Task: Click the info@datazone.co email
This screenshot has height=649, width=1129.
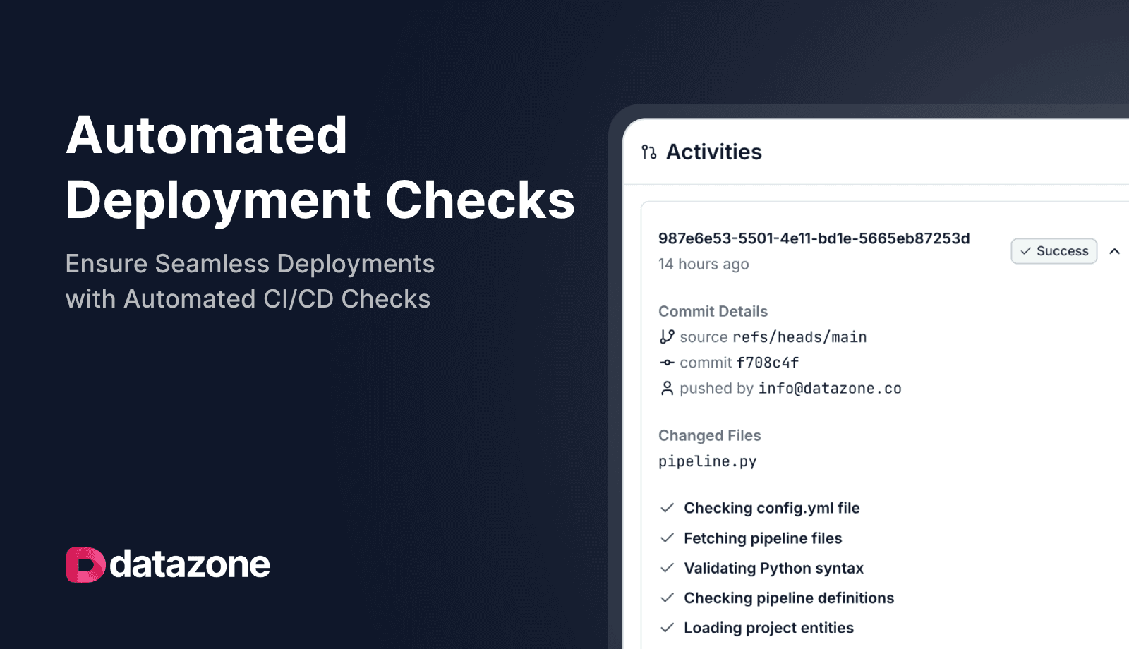Action: (829, 388)
